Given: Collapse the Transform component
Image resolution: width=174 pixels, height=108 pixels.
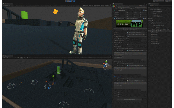Looking at the screenshot, I should point(113,10).
